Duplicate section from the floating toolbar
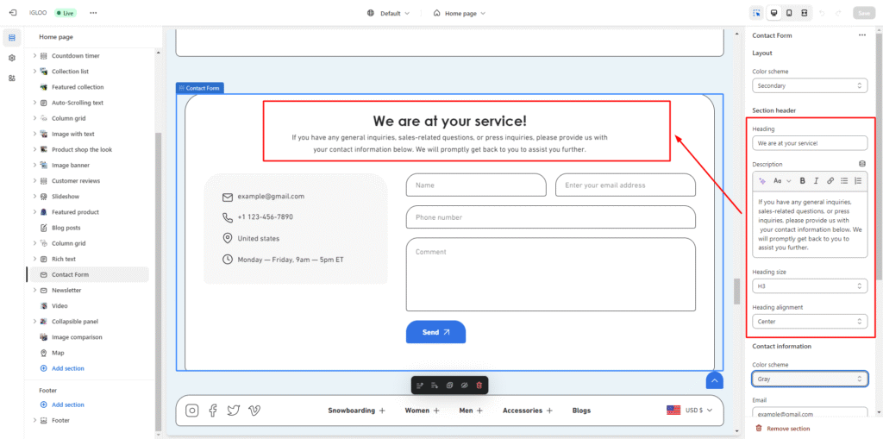The width and height of the screenshot is (883, 439). tap(449, 385)
